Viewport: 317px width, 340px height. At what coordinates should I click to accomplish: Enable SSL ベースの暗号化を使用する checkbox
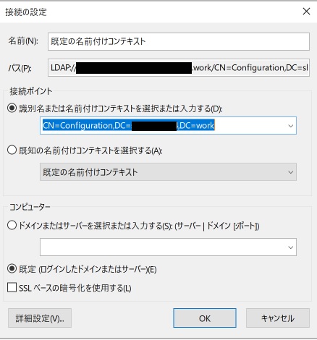pyautogui.click(x=12, y=288)
